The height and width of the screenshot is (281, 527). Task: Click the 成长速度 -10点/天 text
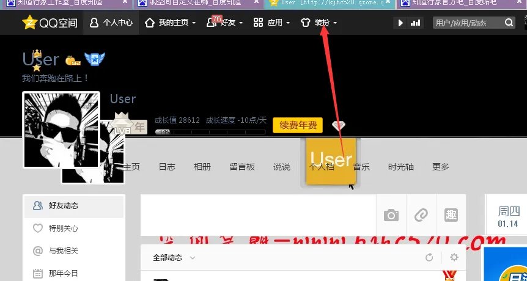coord(236,120)
